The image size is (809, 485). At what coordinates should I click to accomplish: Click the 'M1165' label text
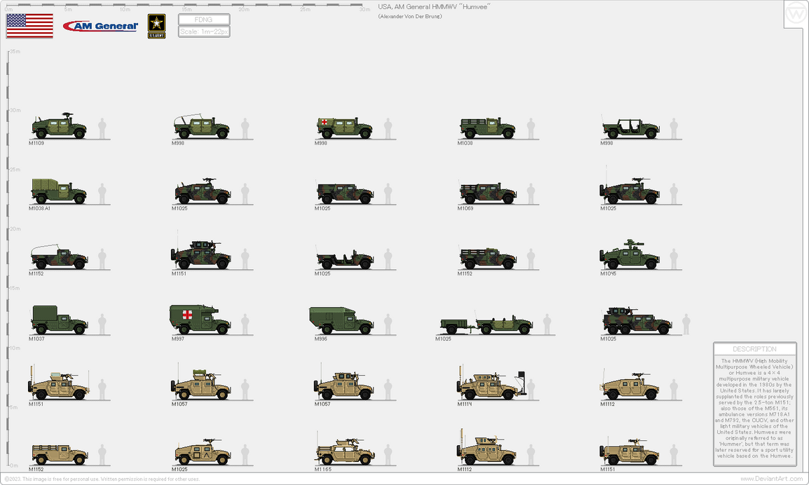coord(323,470)
